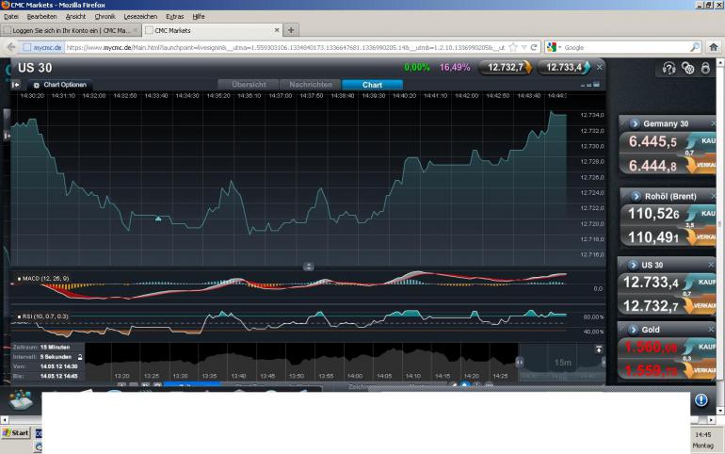Click the Von date 14.05 12 14:30

click(59, 366)
